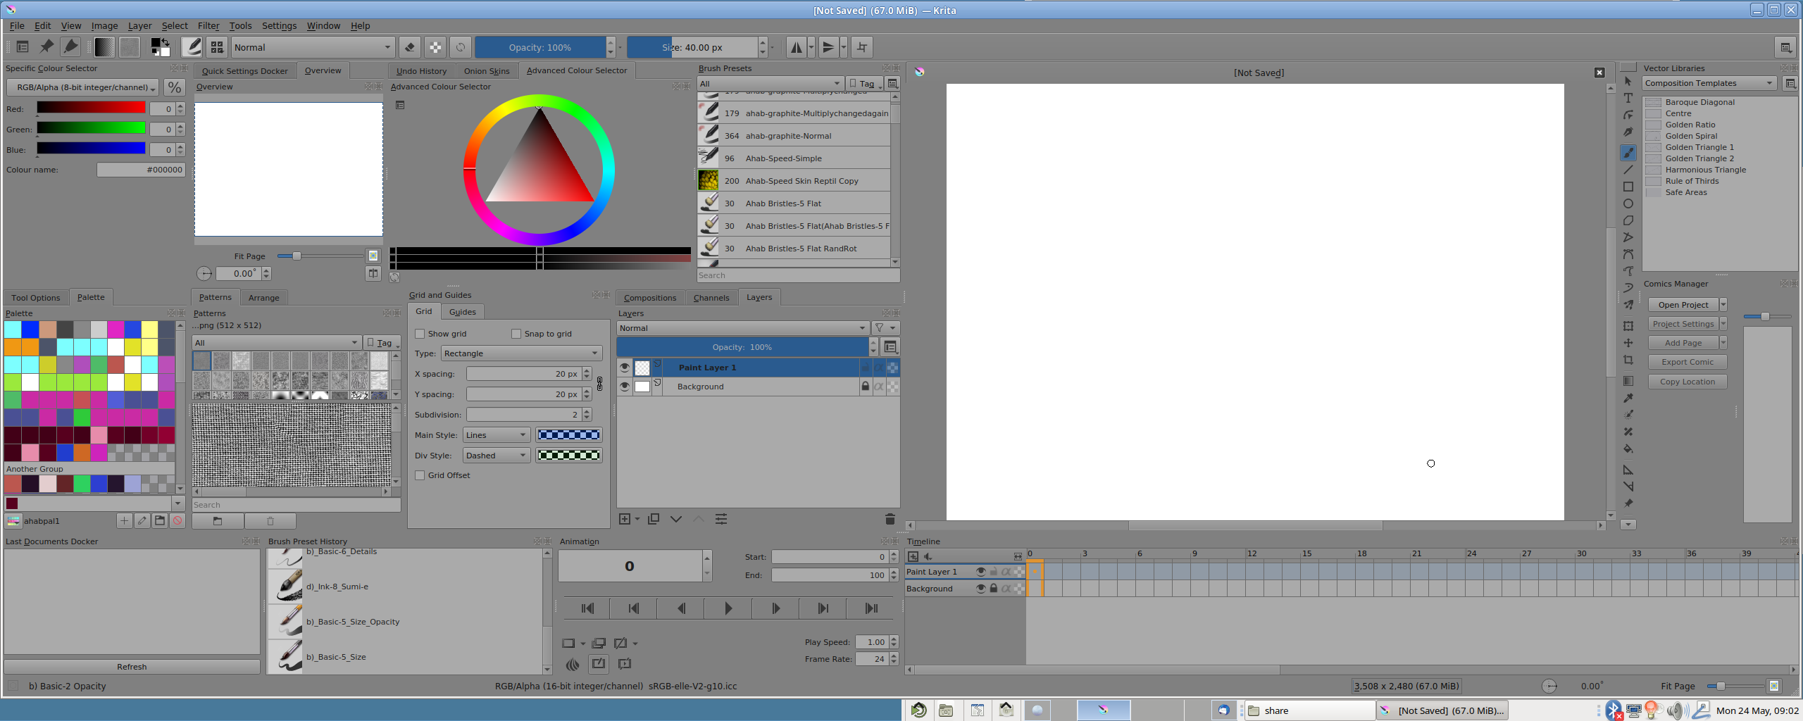
Task: Open the fill gradients button
Action: pos(104,47)
